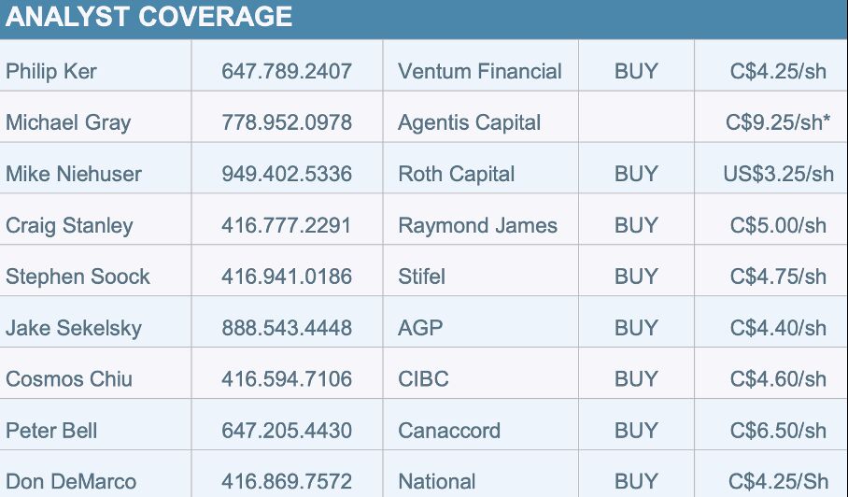Click CIBC's C$4.60/sh target price
The width and height of the screenshot is (848, 497).
point(779,379)
